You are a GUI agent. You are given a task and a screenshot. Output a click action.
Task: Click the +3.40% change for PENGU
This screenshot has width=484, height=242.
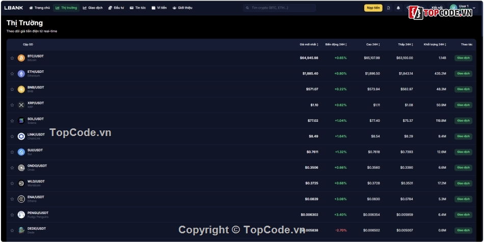coord(340,215)
